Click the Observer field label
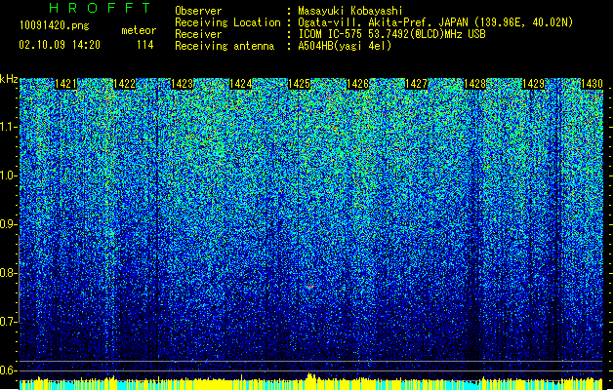 (x=198, y=11)
